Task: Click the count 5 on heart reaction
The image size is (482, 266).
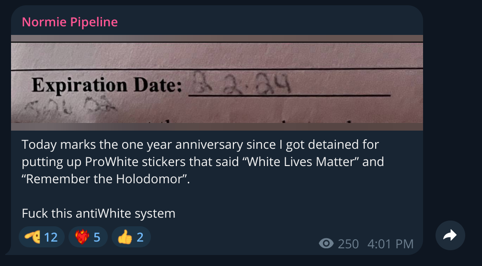Action: click(x=97, y=237)
